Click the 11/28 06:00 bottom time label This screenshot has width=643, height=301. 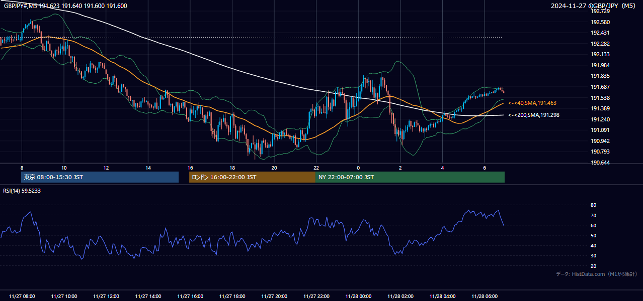tap(485, 296)
